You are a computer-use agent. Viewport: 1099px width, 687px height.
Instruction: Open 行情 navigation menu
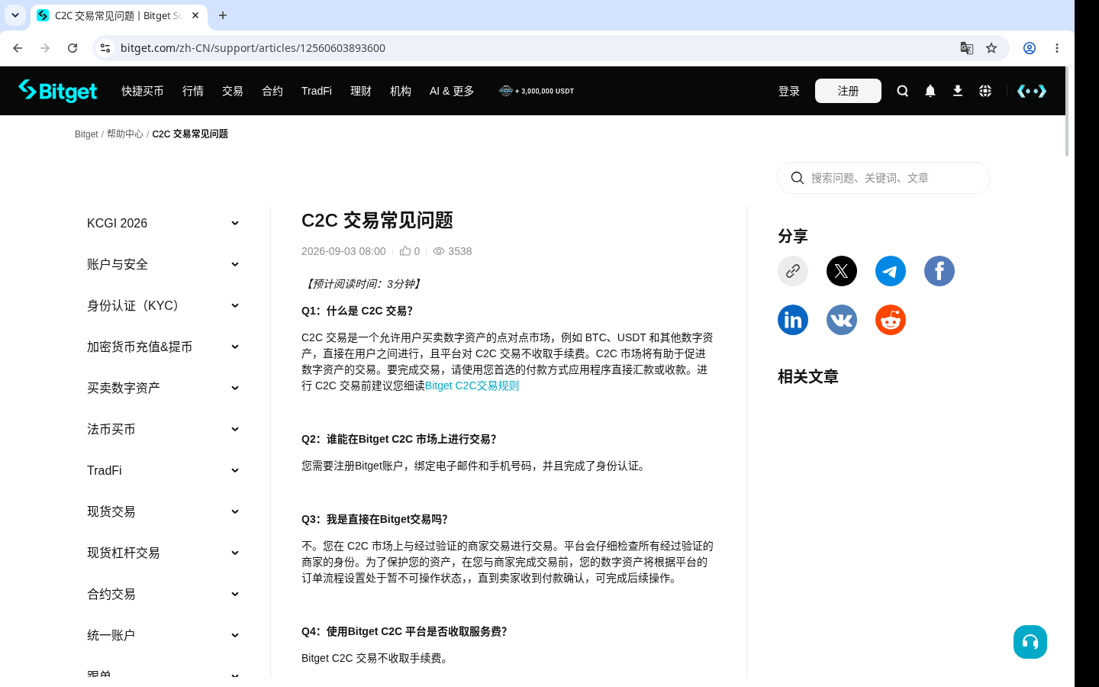click(x=193, y=91)
